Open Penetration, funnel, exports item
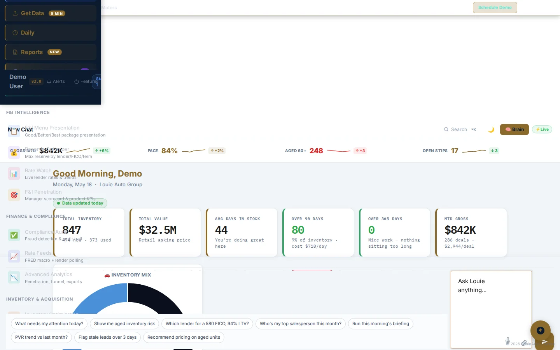 coord(53,282)
